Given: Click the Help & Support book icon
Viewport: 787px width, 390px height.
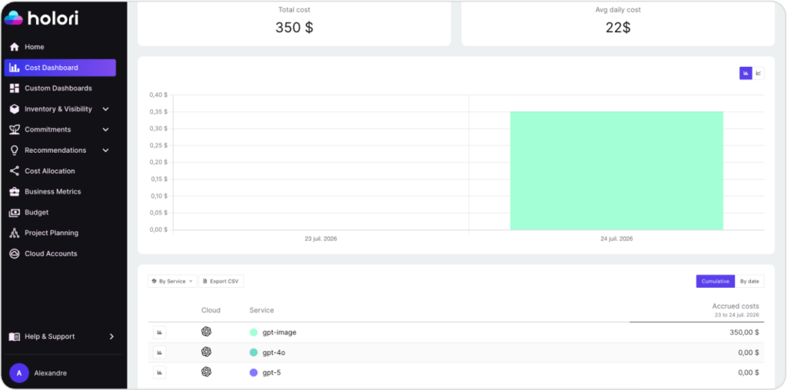Looking at the screenshot, I should click(15, 337).
